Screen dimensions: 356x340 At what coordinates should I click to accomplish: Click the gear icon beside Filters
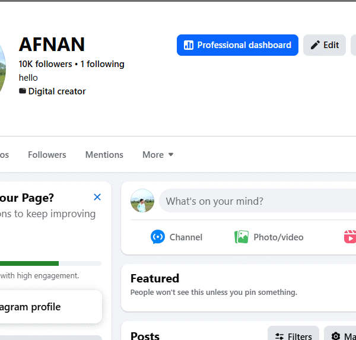(336, 336)
